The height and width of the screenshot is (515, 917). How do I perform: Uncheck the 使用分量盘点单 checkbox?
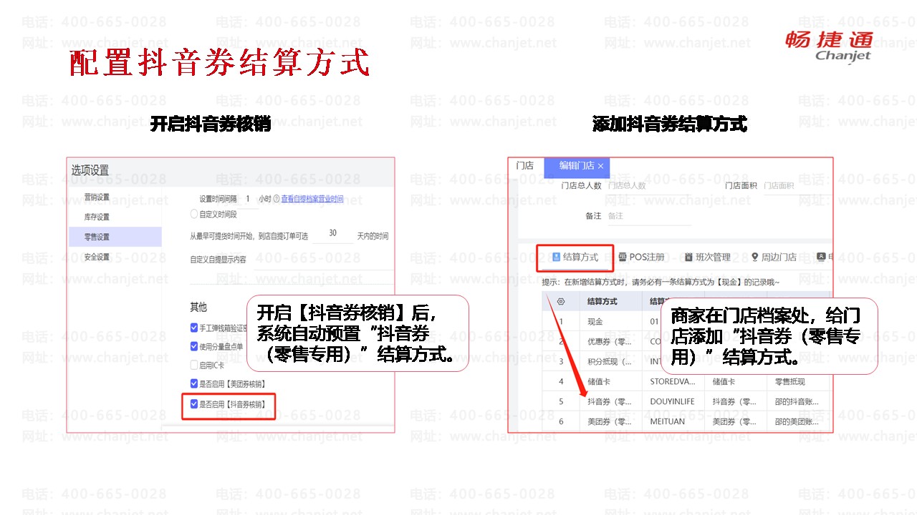click(x=194, y=346)
